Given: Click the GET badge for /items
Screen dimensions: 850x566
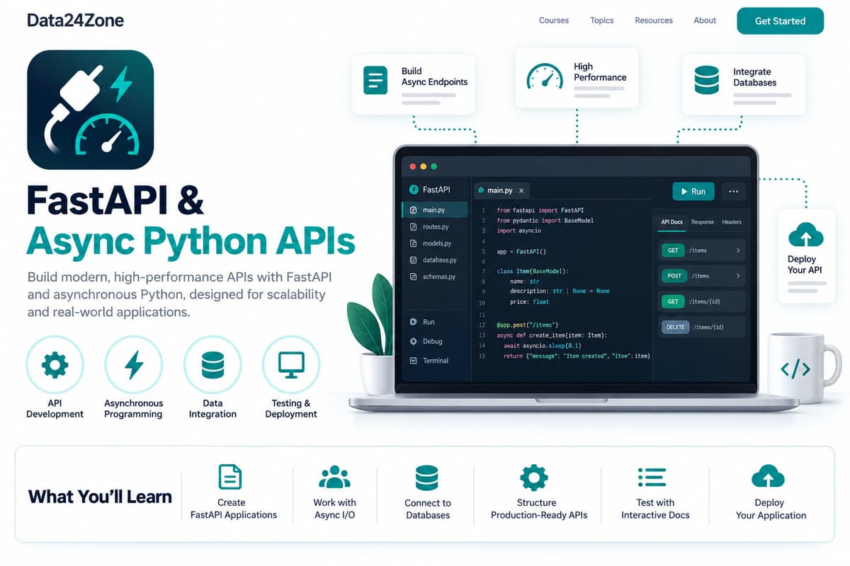Looking at the screenshot, I should 673,250.
